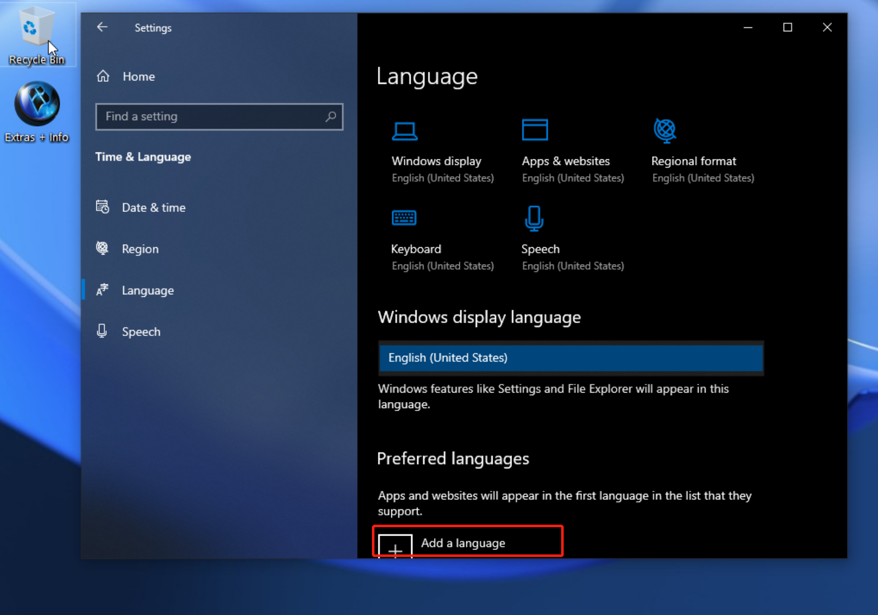Click the Windows display label
This screenshot has width=878, height=615.
tap(437, 161)
